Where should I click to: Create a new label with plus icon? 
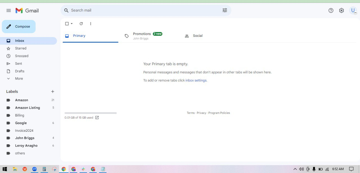click(53, 92)
